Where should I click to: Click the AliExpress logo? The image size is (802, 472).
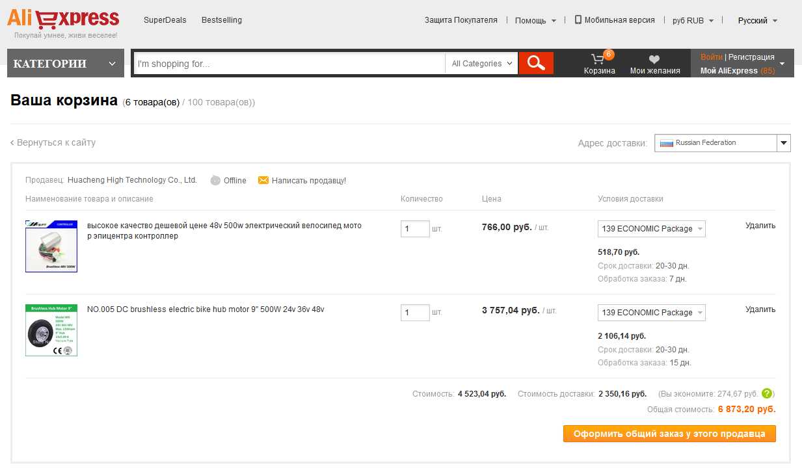pyautogui.click(x=63, y=19)
